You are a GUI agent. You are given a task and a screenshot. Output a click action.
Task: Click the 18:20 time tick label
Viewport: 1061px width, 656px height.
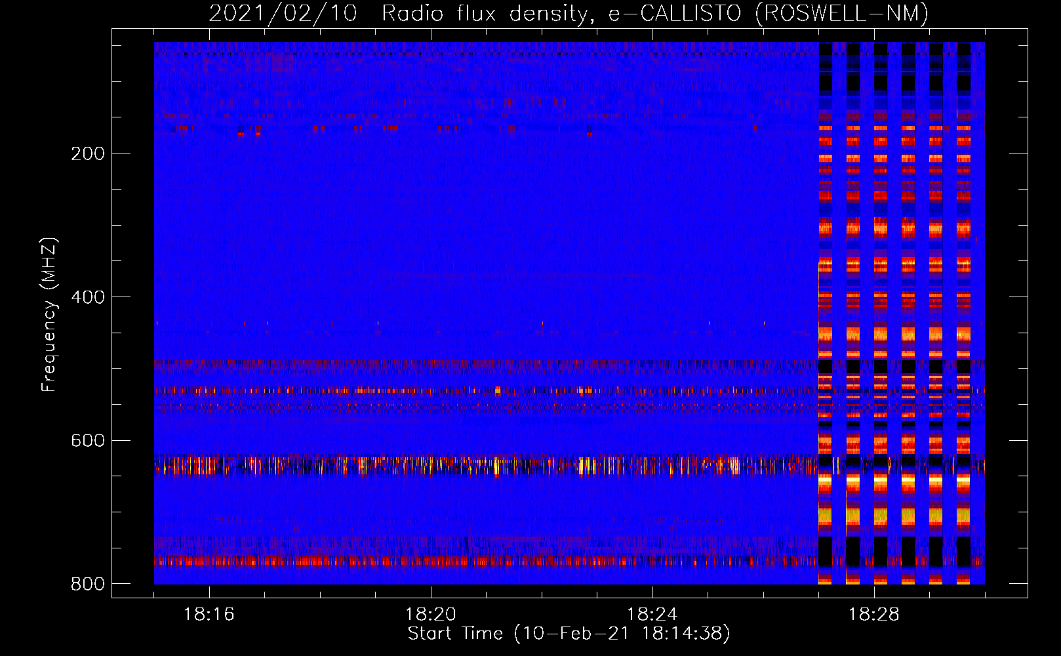(x=431, y=615)
